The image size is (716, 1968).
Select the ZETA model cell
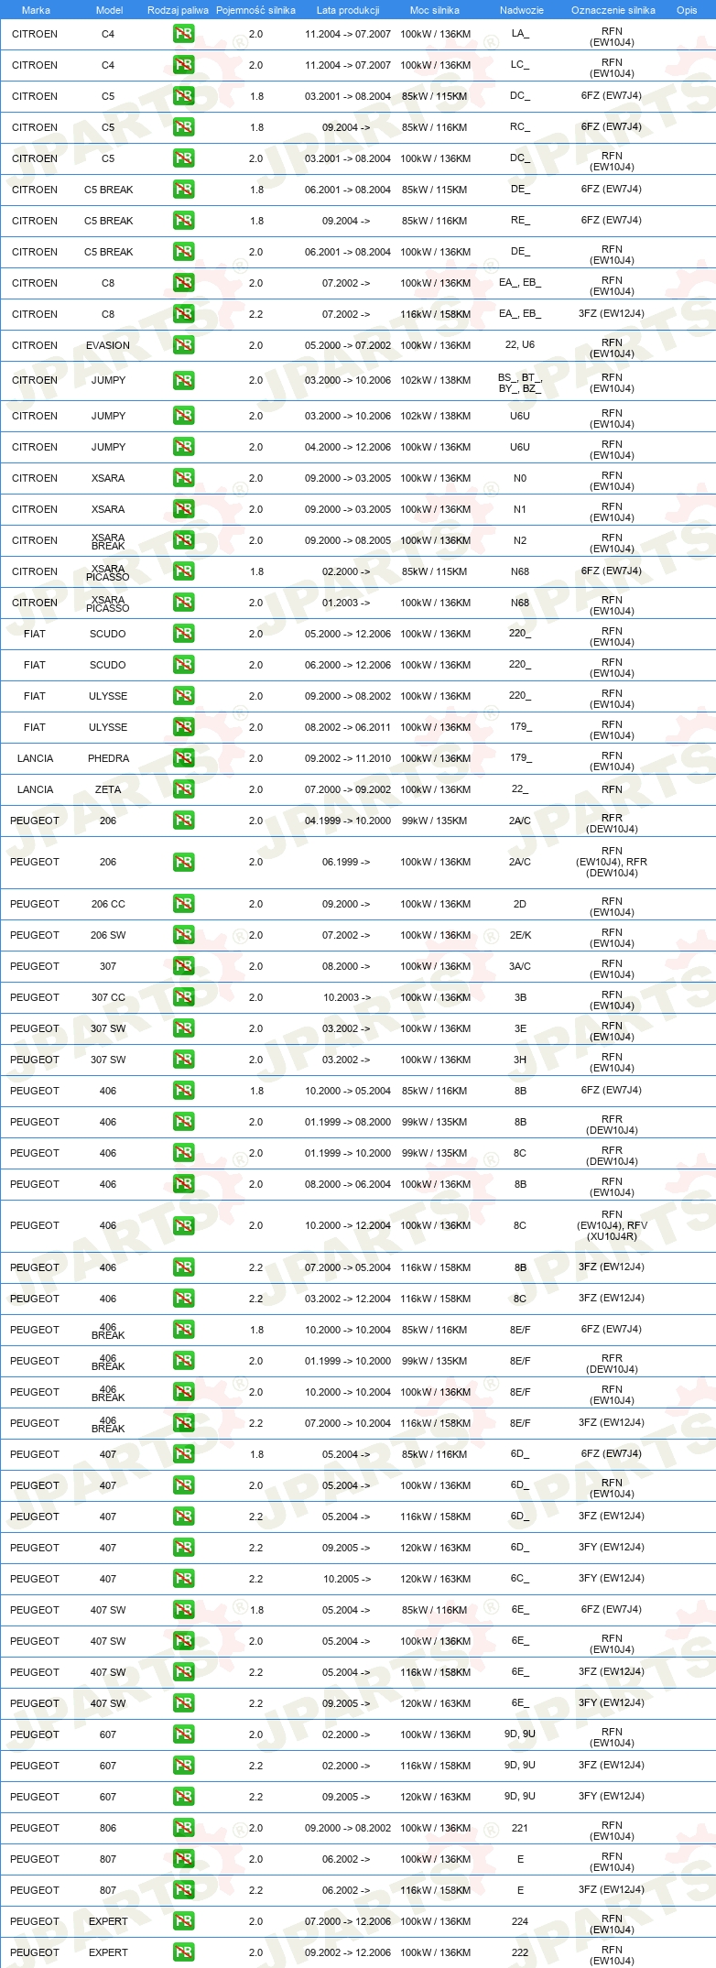[x=108, y=789]
